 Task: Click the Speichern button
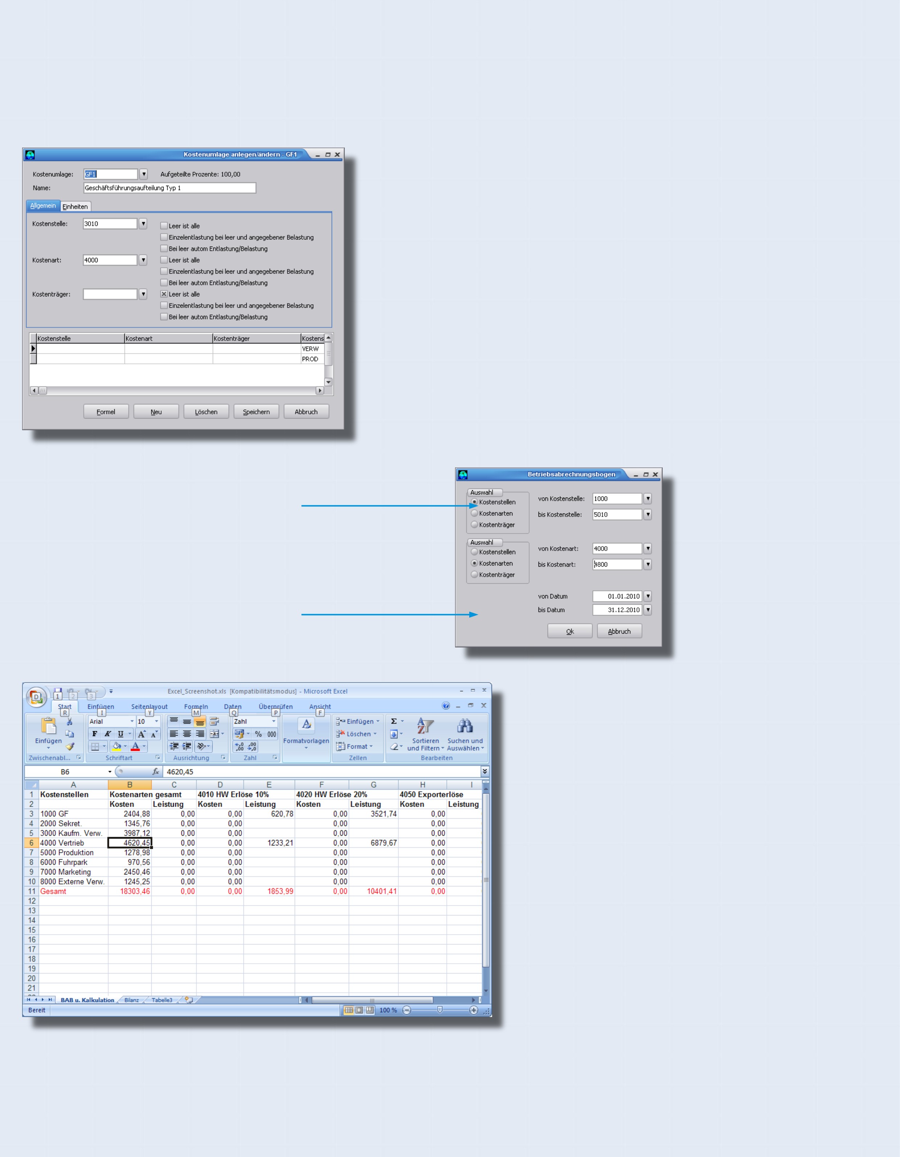[x=256, y=412]
